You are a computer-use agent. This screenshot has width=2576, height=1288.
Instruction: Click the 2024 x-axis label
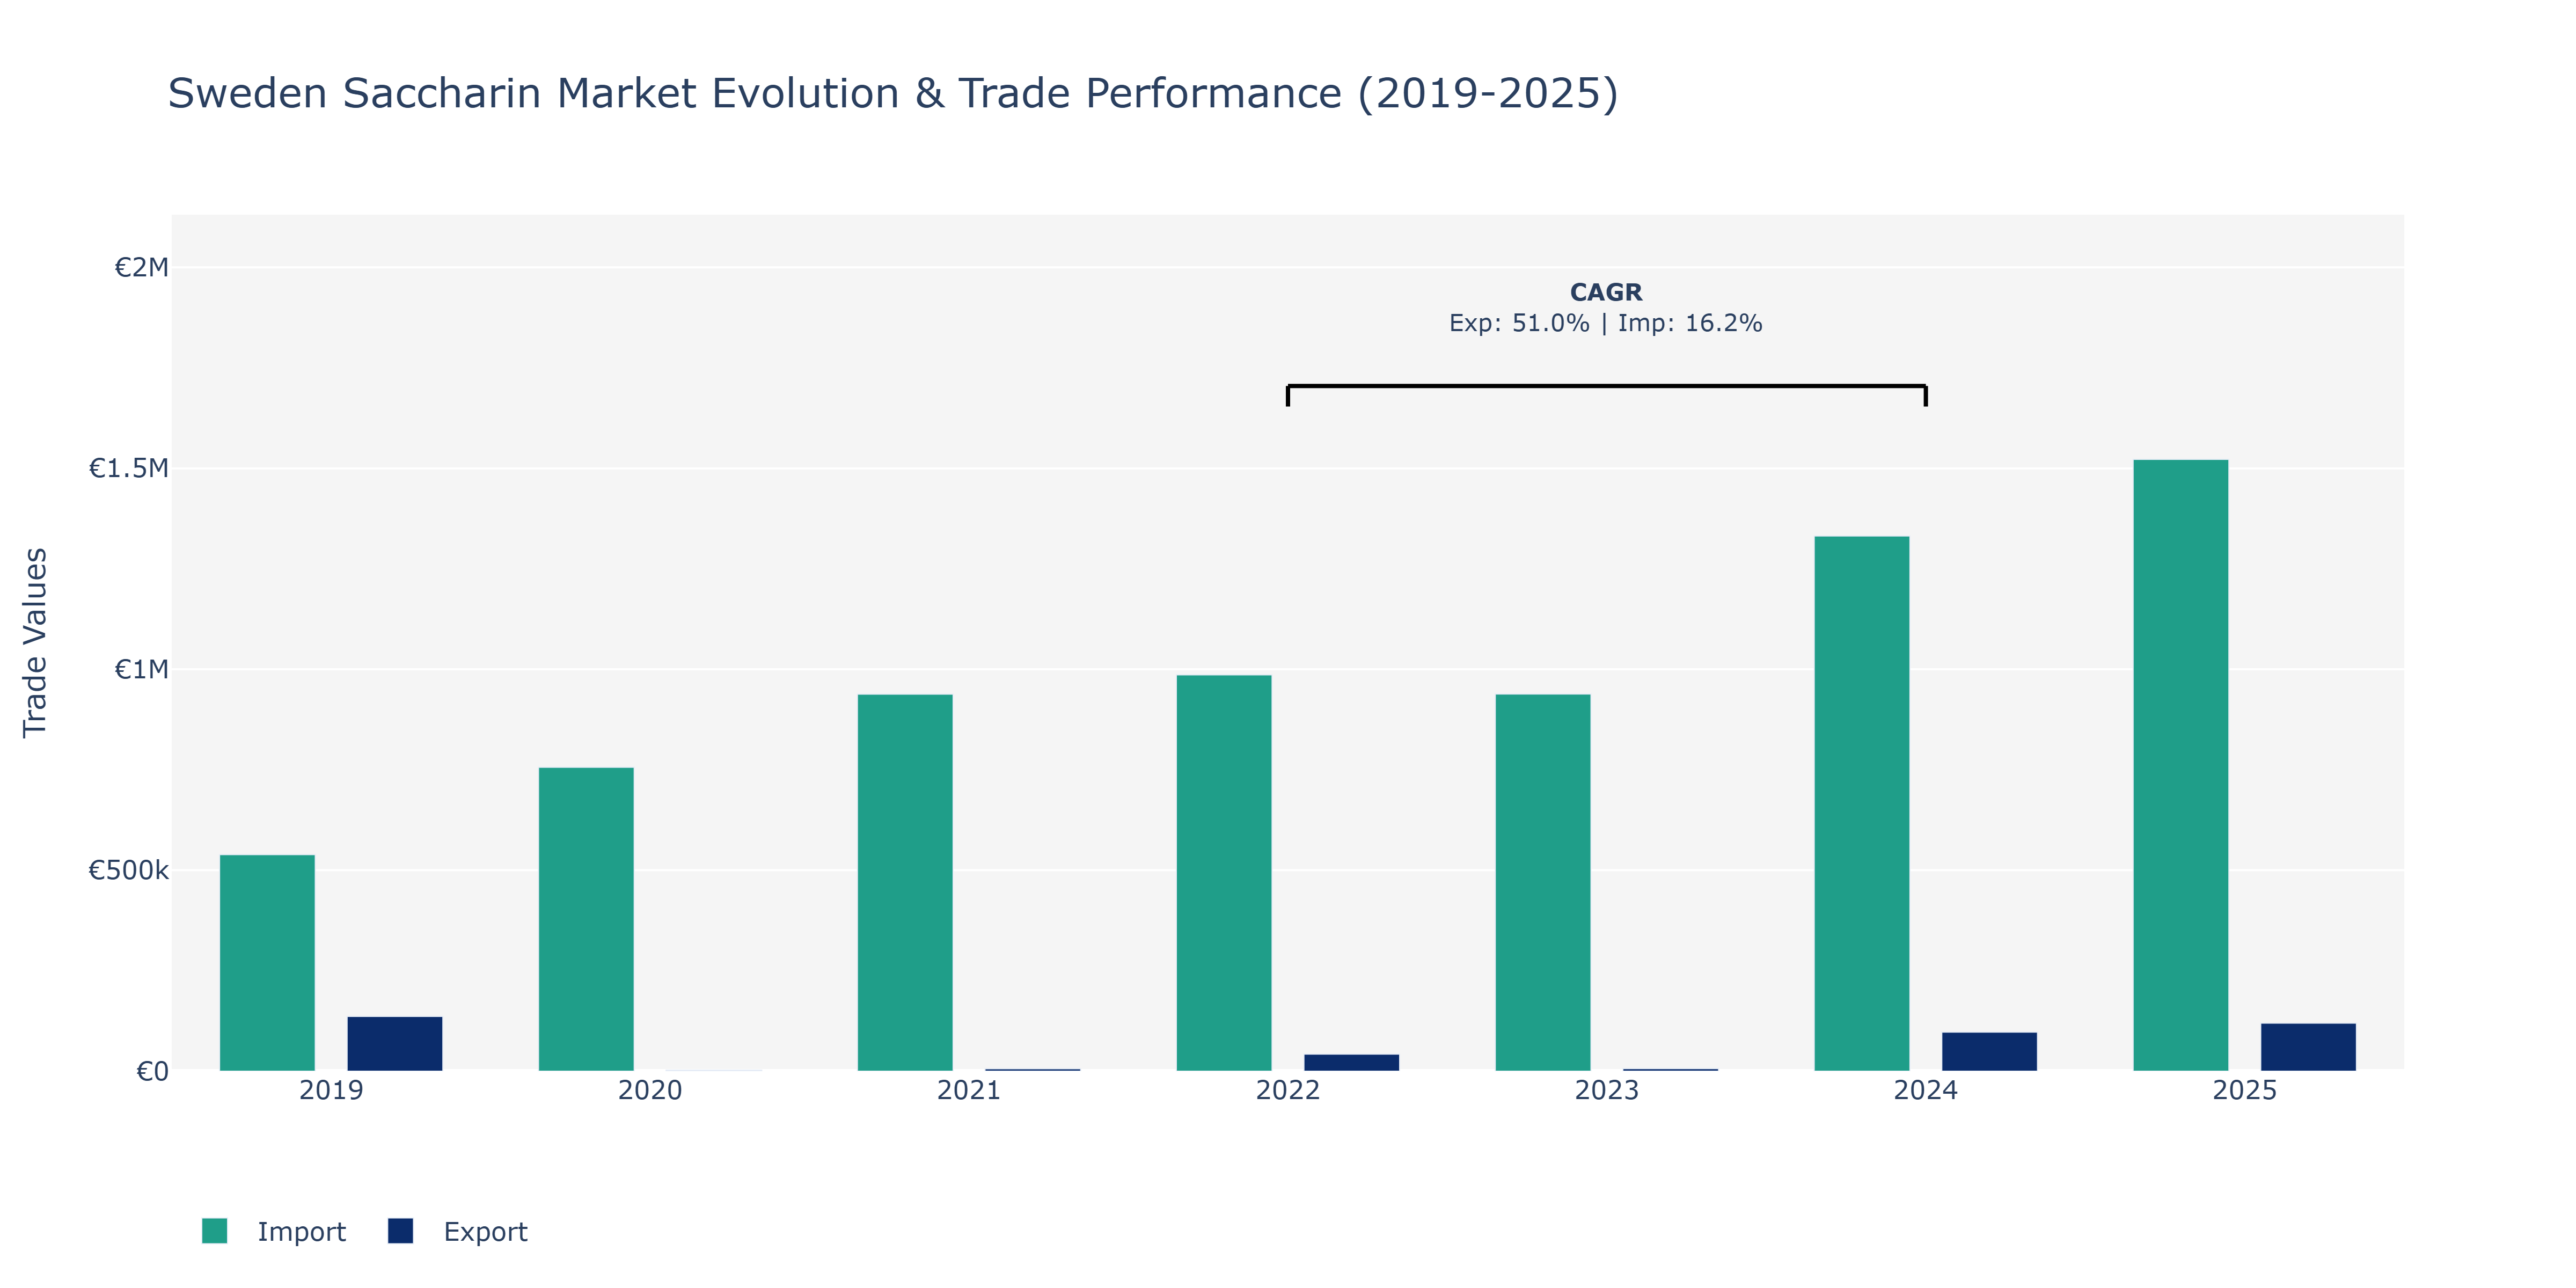[x=1926, y=1090]
